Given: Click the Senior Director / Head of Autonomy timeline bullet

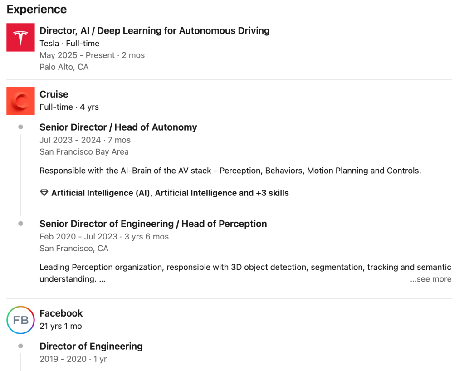Looking at the screenshot, I should (20, 127).
